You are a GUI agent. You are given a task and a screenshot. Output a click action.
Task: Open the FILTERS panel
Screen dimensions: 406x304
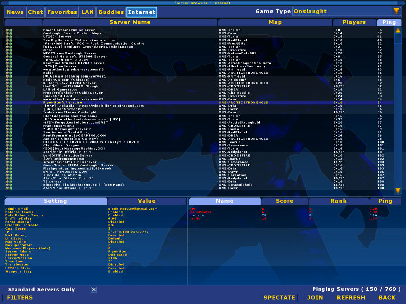(x=20, y=298)
